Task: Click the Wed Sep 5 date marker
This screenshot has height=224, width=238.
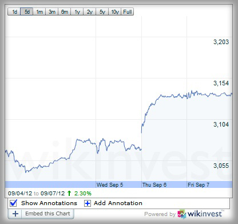Action: (110, 185)
